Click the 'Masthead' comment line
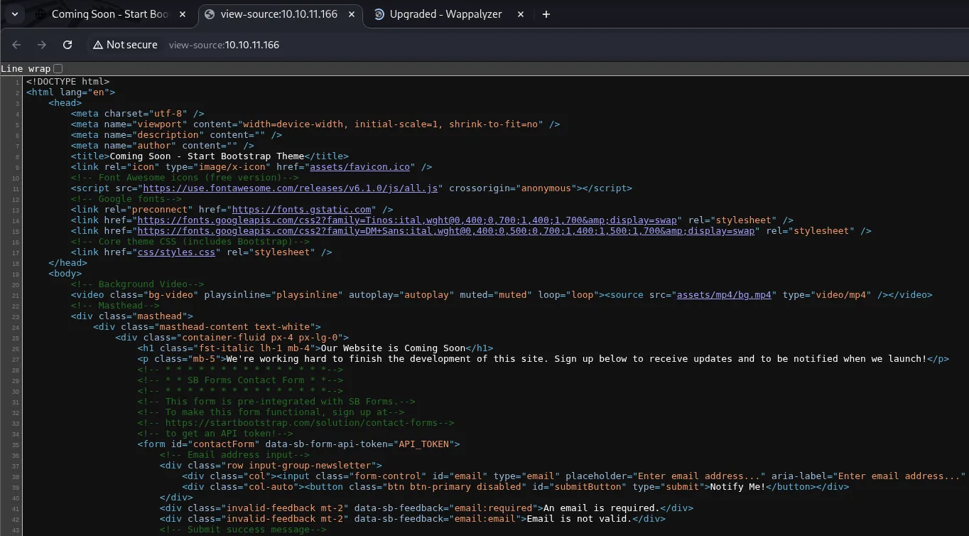Viewport: 969px width, 536px height. 115,306
